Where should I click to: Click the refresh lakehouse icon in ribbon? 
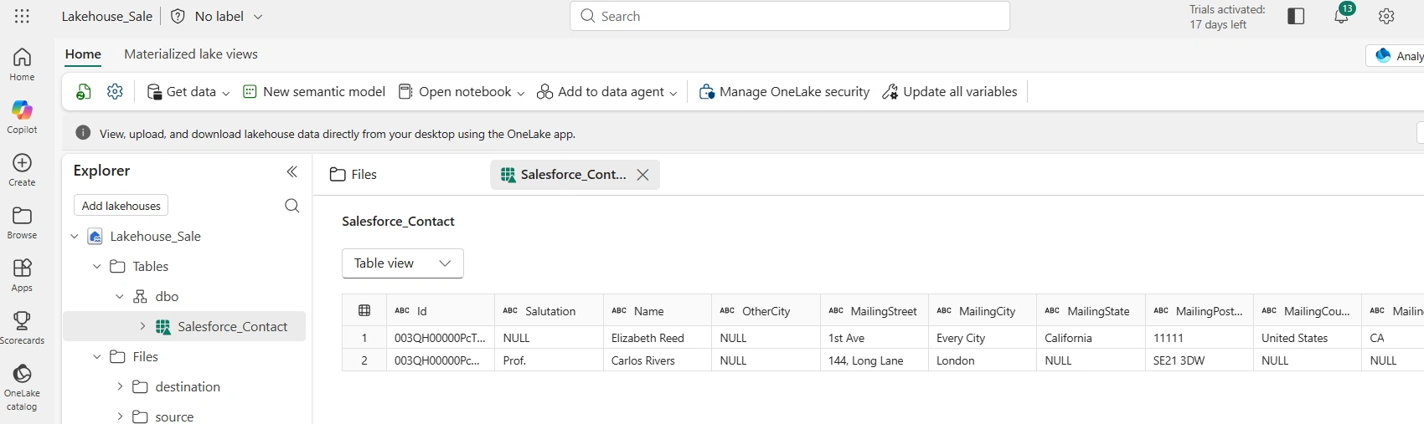(x=84, y=92)
